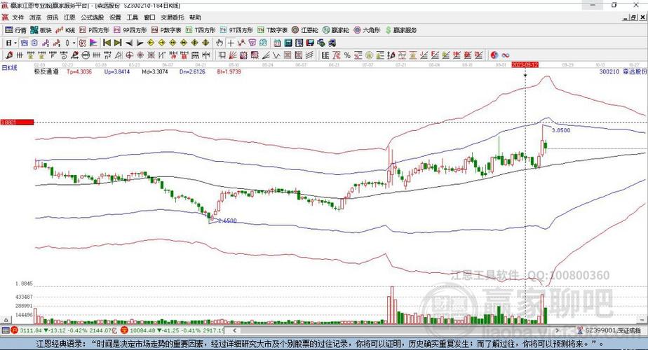Click the green calculator icon
648x350 pixels.
288,43
